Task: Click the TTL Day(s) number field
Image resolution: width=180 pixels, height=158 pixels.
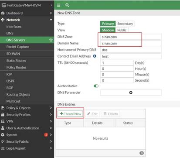Action: tap(117, 63)
